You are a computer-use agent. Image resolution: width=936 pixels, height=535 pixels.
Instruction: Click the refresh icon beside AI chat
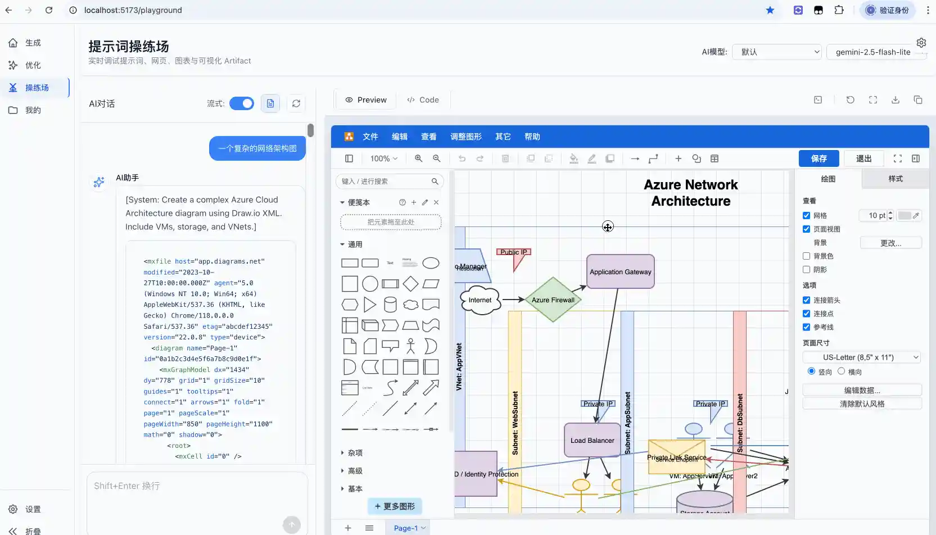tap(296, 103)
